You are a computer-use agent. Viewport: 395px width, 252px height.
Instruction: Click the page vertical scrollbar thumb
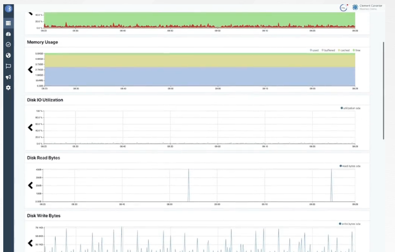click(384, 90)
